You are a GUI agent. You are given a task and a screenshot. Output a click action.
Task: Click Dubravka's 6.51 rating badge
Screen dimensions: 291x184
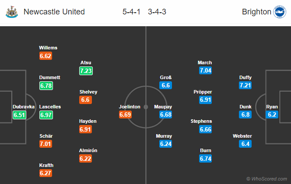pyautogui.click(x=19, y=115)
